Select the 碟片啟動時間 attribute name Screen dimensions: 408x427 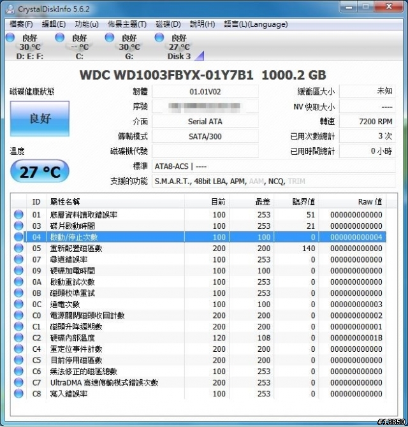click(73, 226)
